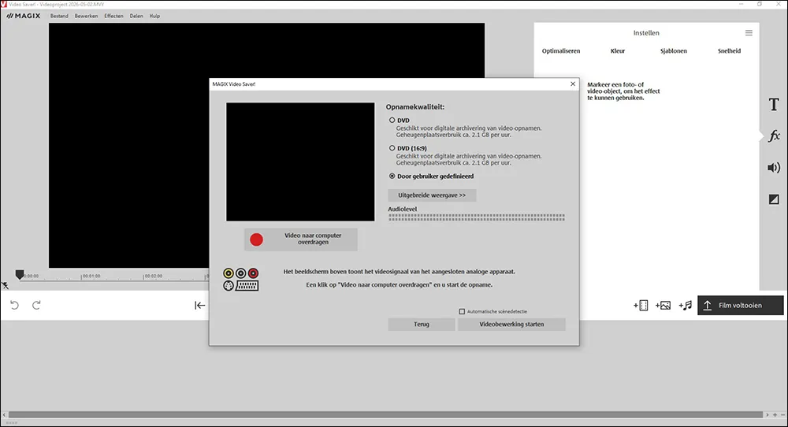Click the horizontal timeline scrollbar
The width and height of the screenshot is (788, 427).
(x=385, y=415)
